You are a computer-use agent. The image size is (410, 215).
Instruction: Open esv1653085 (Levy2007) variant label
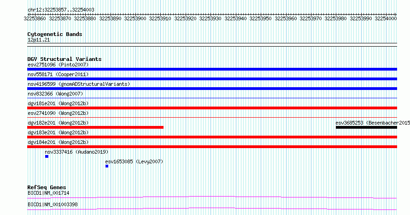134,161
